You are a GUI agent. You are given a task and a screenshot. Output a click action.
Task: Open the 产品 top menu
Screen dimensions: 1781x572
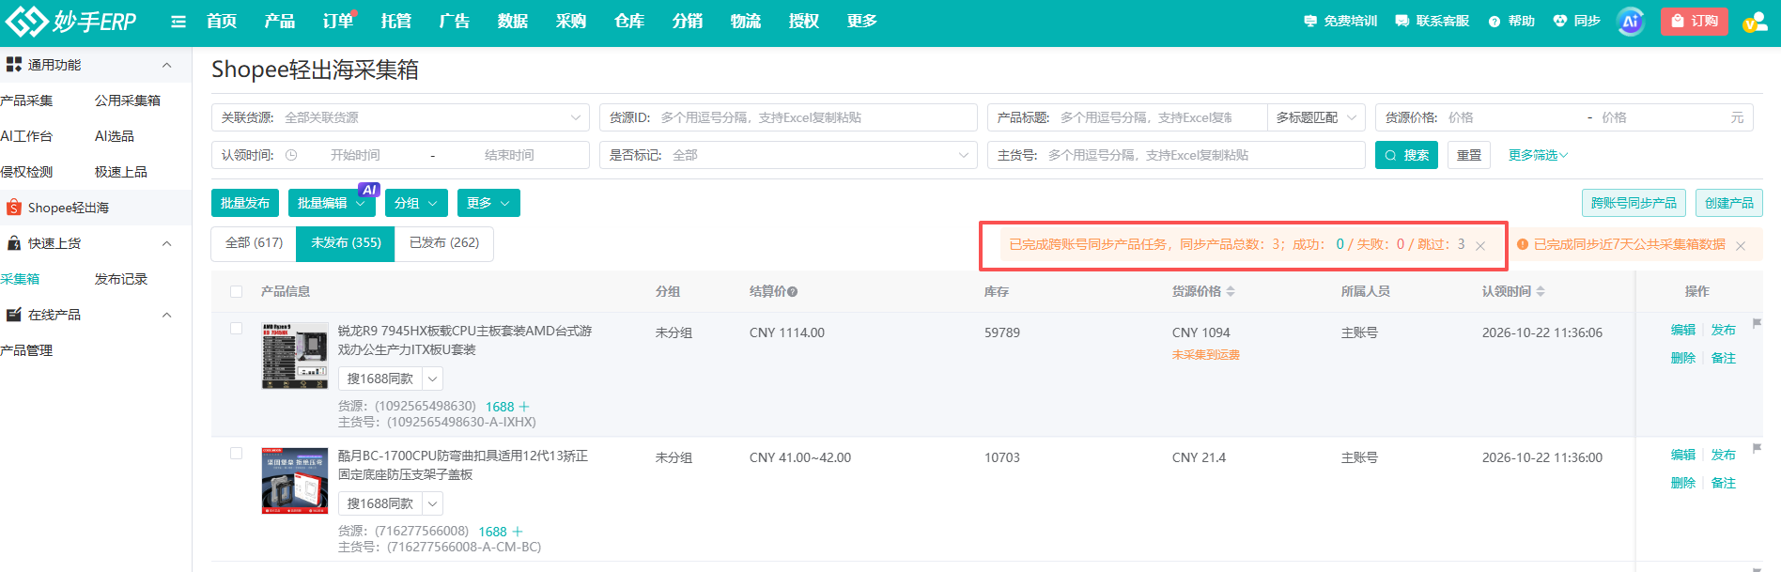(x=279, y=21)
